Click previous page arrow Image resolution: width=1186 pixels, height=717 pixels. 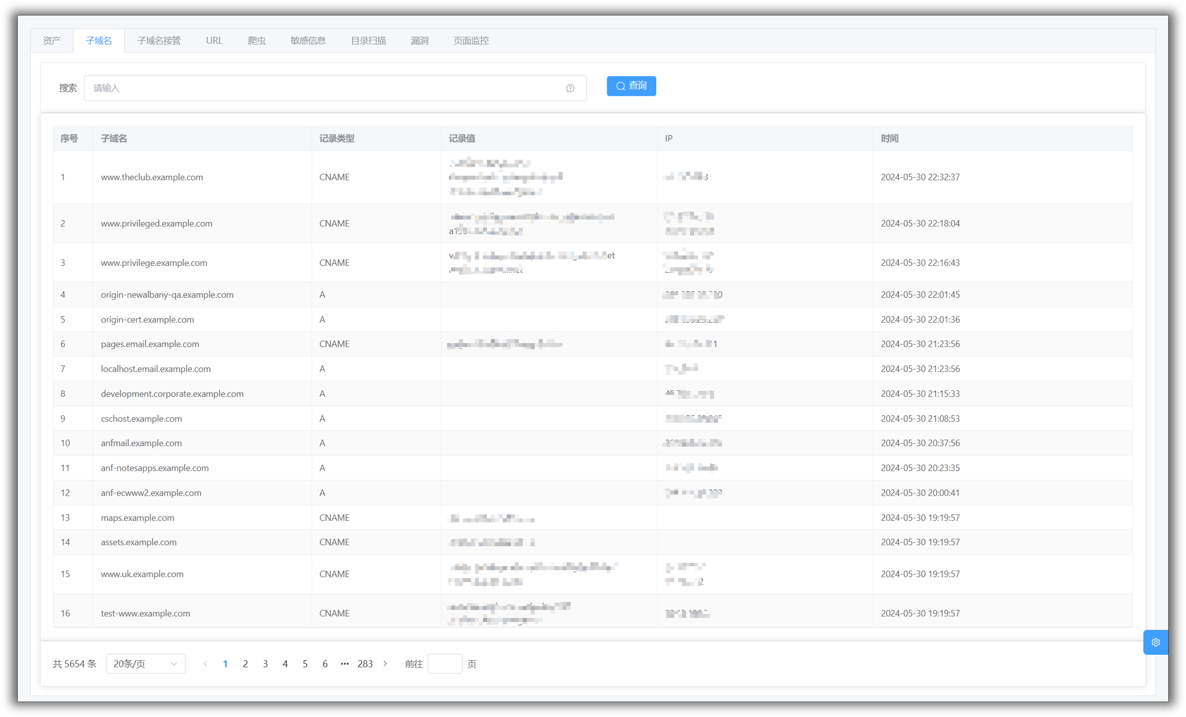(x=205, y=664)
